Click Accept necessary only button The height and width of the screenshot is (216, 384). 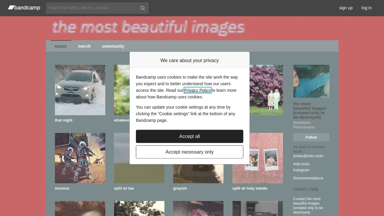tap(190, 152)
